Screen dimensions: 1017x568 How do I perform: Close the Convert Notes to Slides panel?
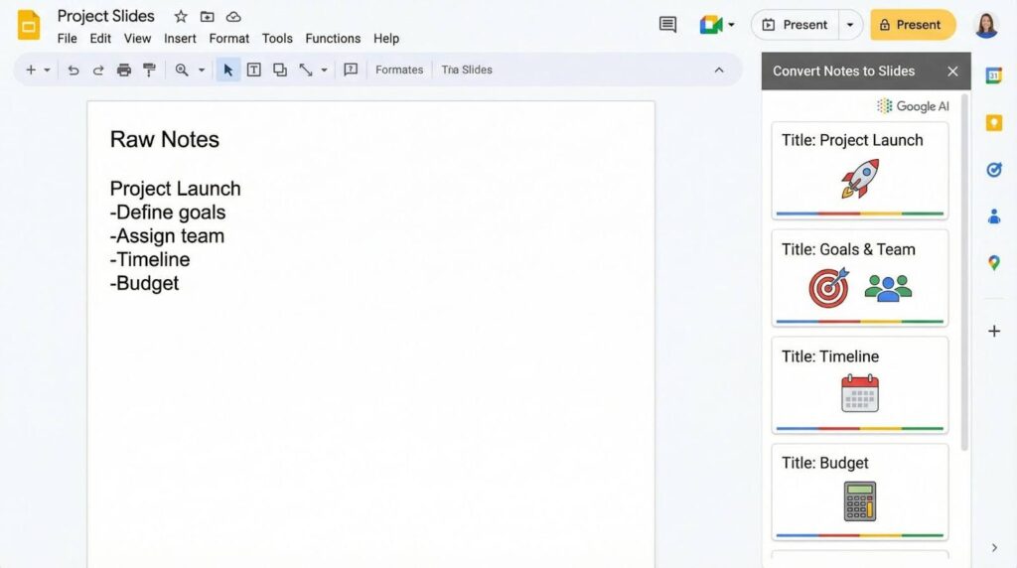[x=952, y=71]
